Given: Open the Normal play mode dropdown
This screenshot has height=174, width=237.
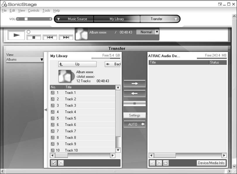Looking at the screenshot, I should pos(157,32).
